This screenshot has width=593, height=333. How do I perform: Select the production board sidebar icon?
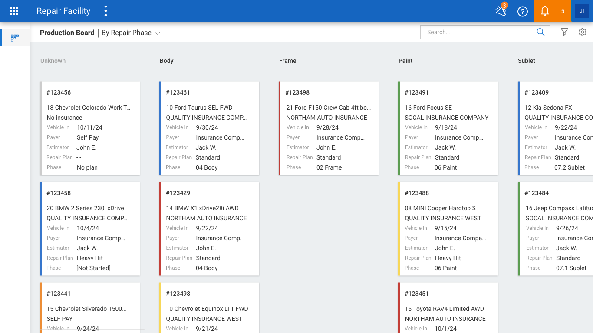[15, 37]
